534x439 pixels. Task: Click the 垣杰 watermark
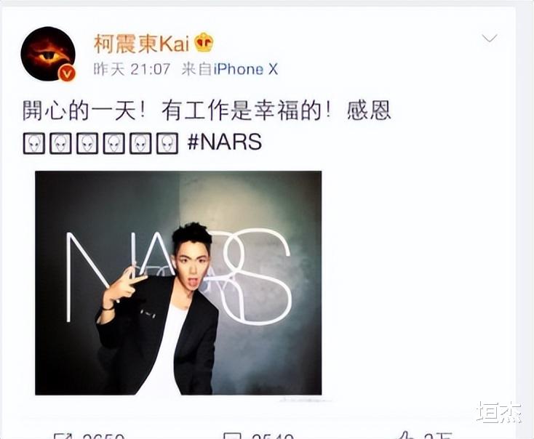coord(499,412)
